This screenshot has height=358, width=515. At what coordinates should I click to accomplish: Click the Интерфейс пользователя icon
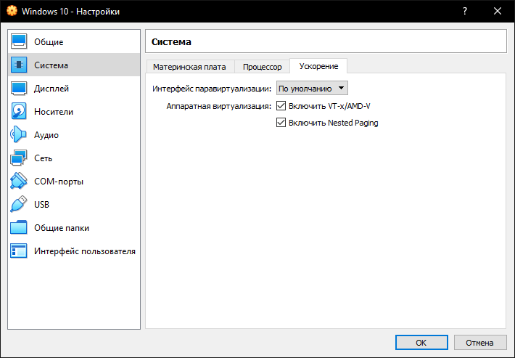click(19, 251)
